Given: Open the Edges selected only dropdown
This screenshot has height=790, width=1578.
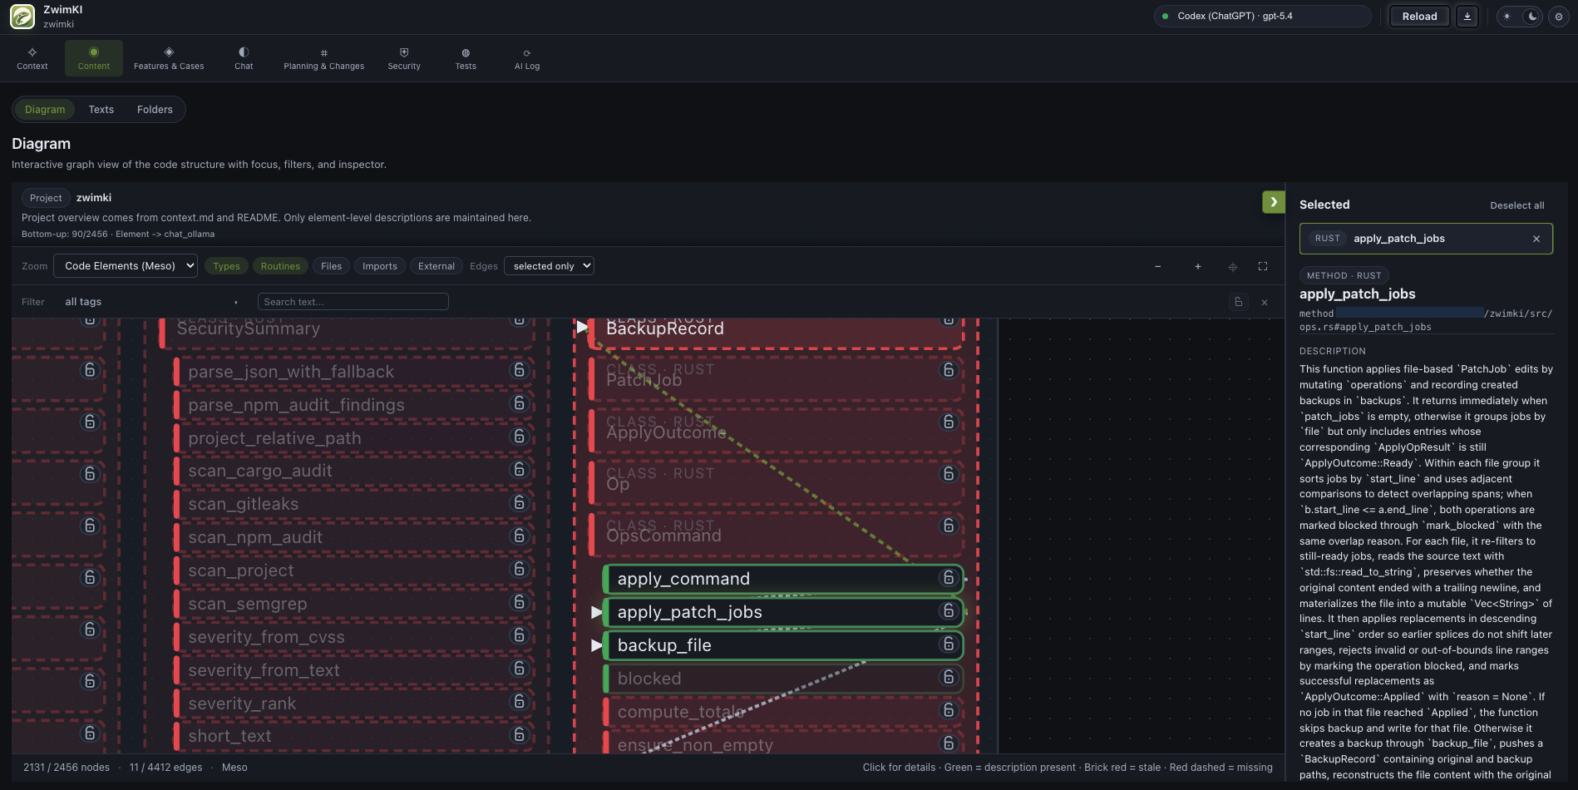Looking at the screenshot, I should (549, 266).
